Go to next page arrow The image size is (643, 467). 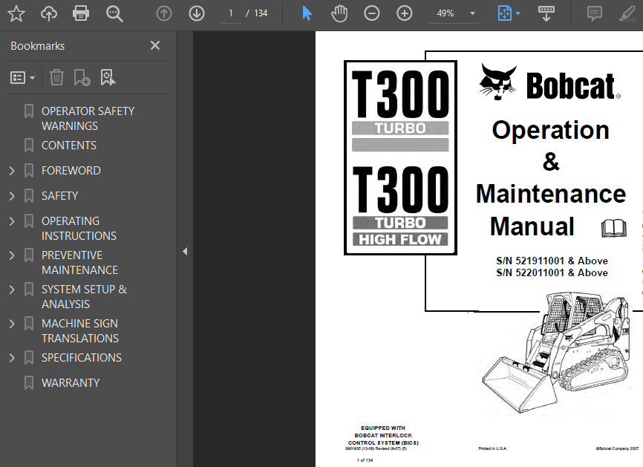[197, 13]
